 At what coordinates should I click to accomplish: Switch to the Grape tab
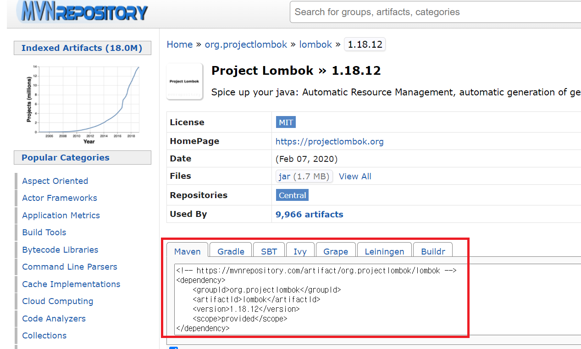(x=336, y=251)
